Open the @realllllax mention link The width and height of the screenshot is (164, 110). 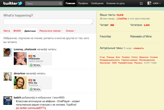[x=122, y=19]
